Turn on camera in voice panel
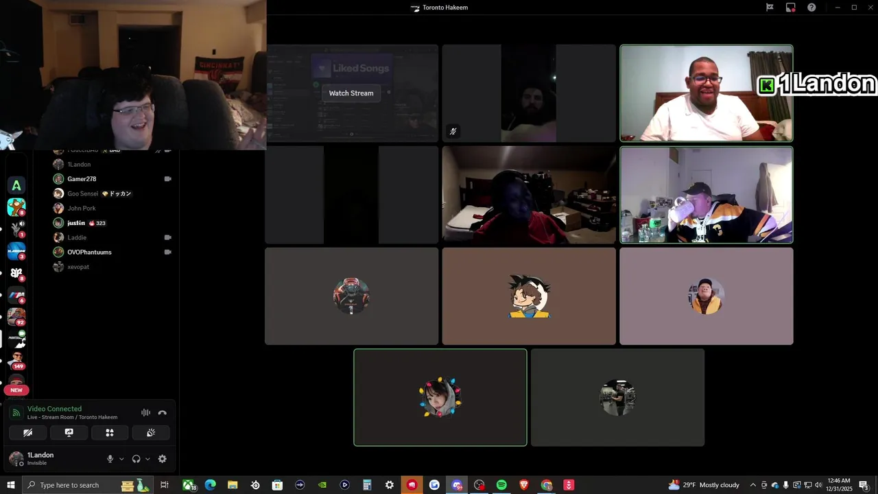878x494 pixels. click(28, 432)
